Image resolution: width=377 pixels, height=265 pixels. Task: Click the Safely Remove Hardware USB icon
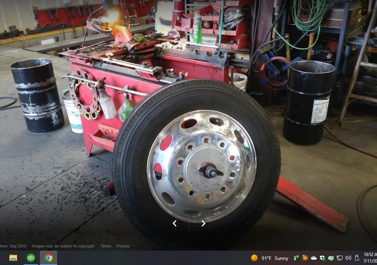(x=357, y=258)
